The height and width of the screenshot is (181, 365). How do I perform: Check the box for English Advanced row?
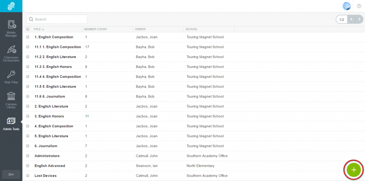[28, 166]
